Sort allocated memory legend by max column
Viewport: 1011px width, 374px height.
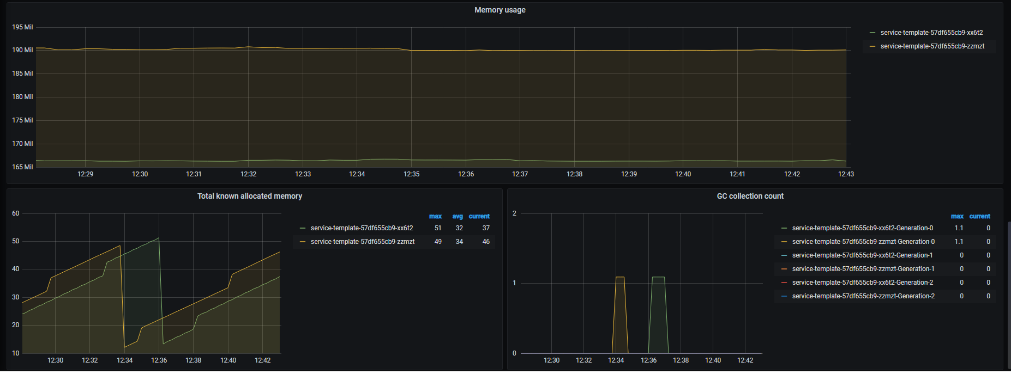click(435, 216)
